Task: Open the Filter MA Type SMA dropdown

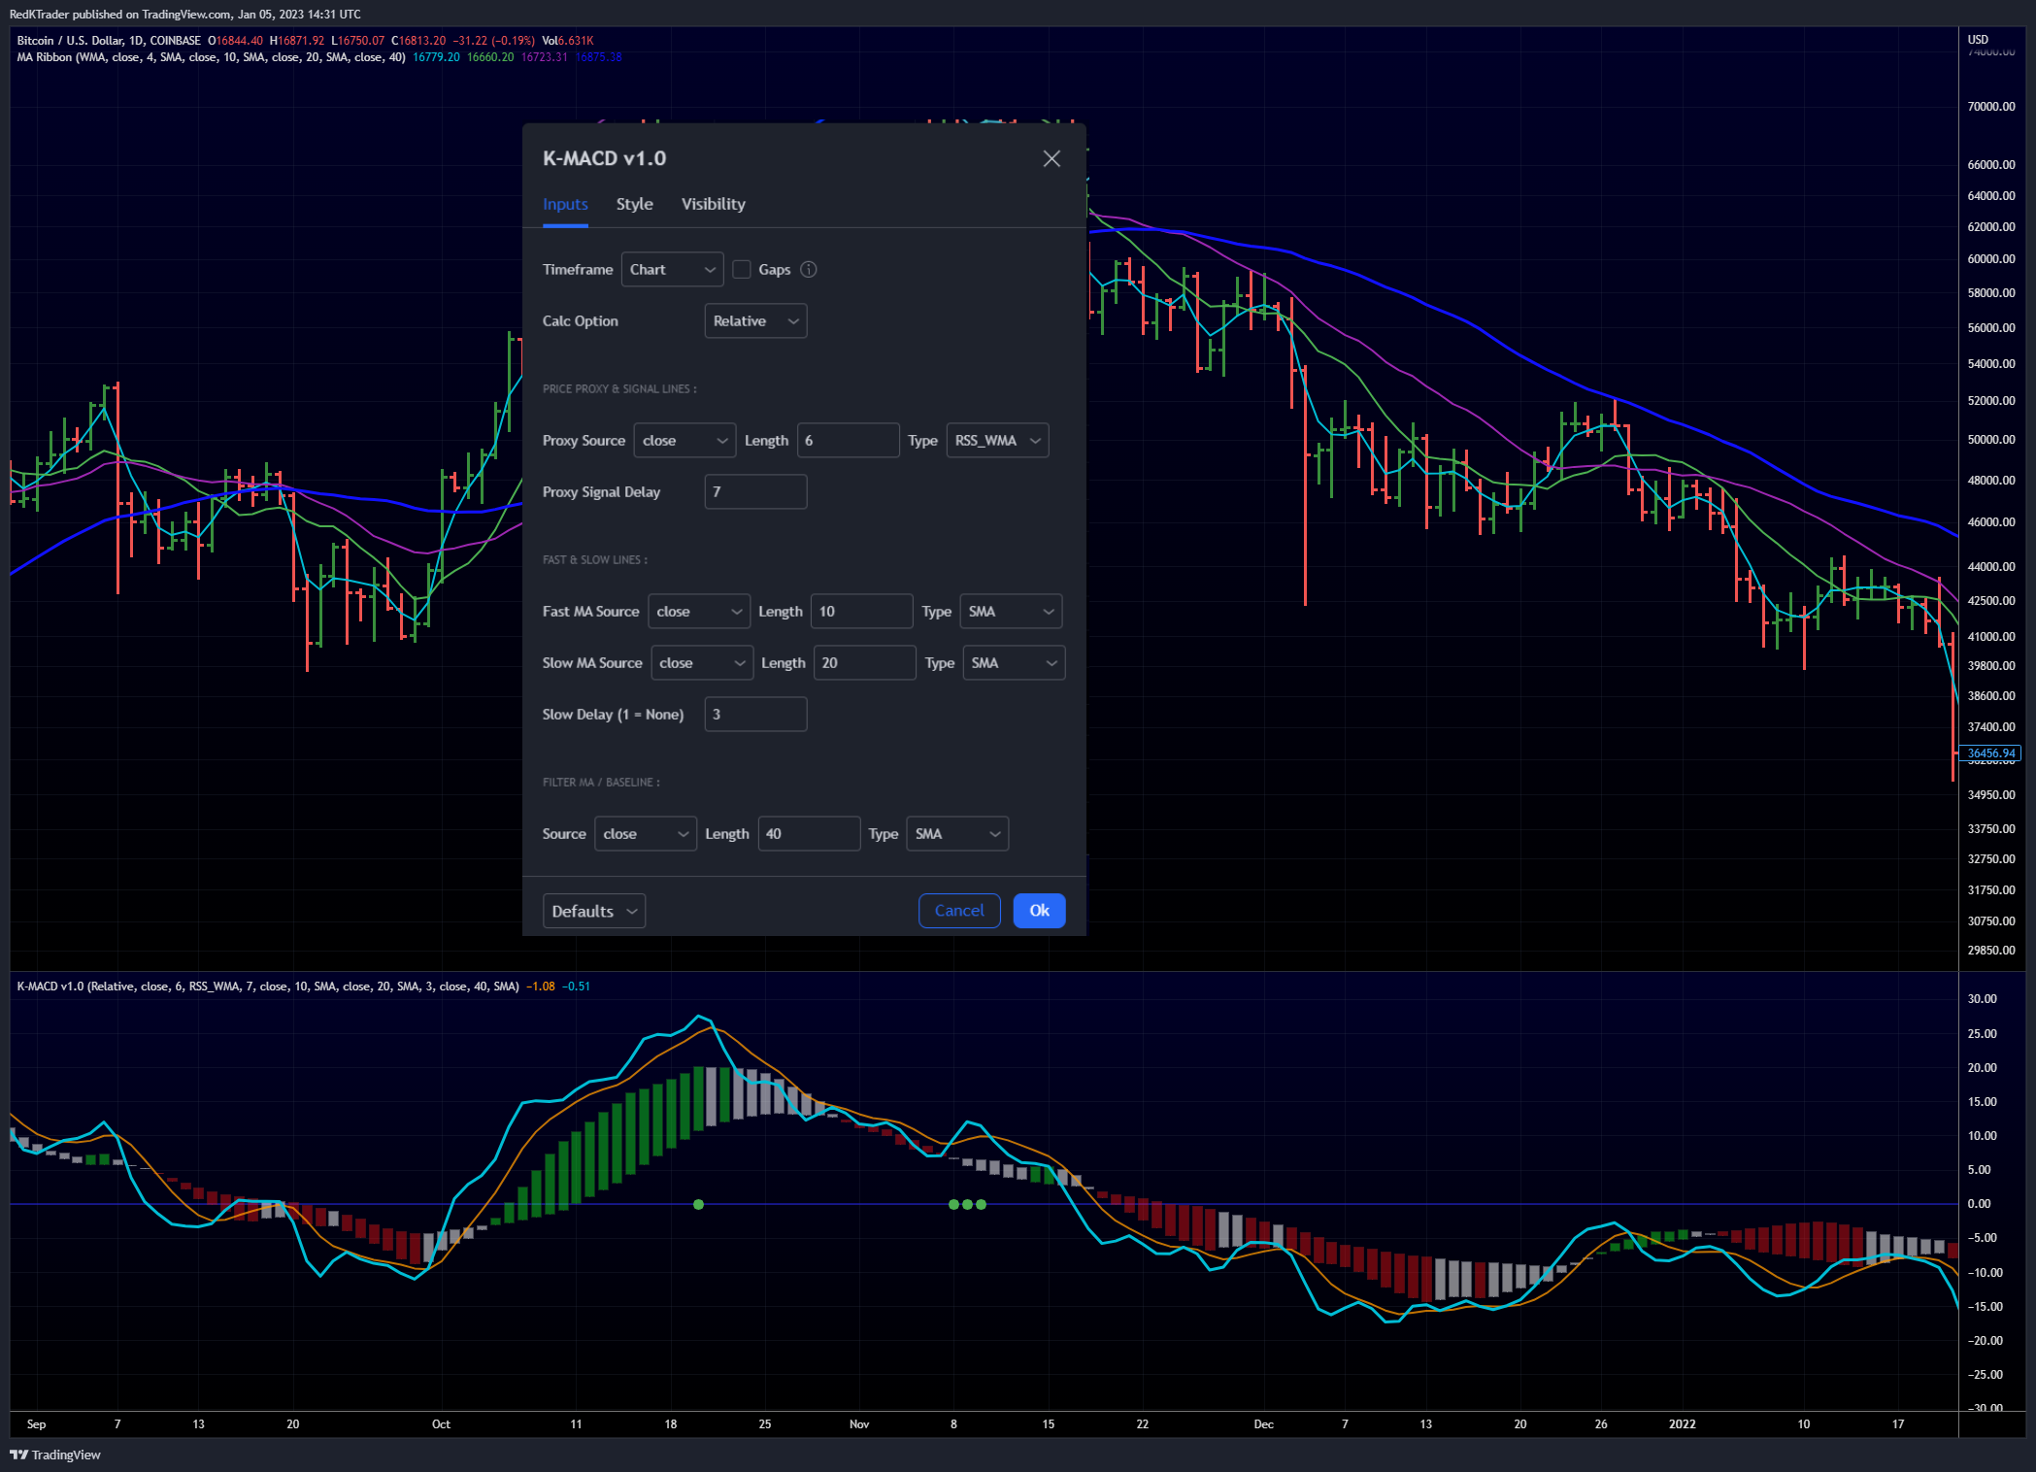Action: point(957,833)
